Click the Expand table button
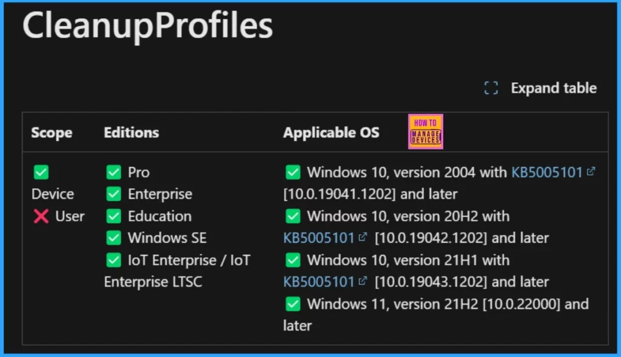621x357 pixels. tap(540, 88)
